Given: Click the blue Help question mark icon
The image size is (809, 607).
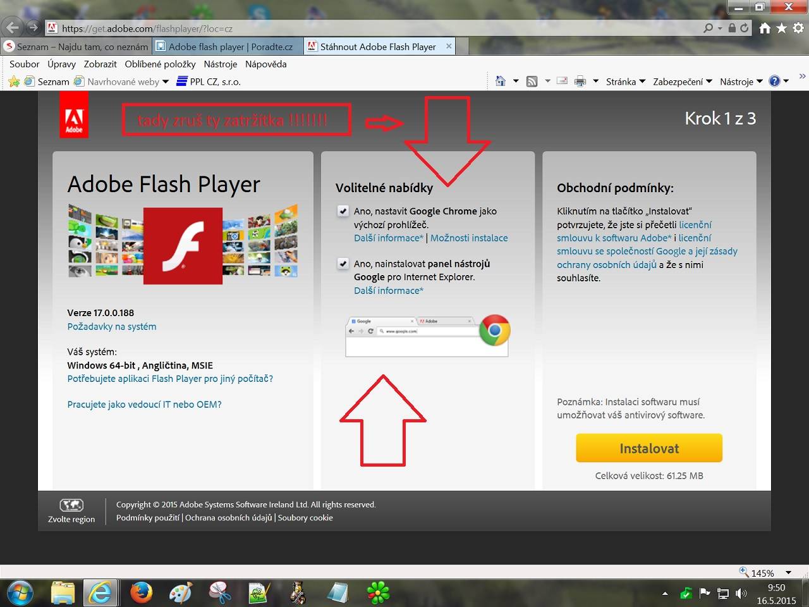Looking at the screenshot, I should click(774, 81).
